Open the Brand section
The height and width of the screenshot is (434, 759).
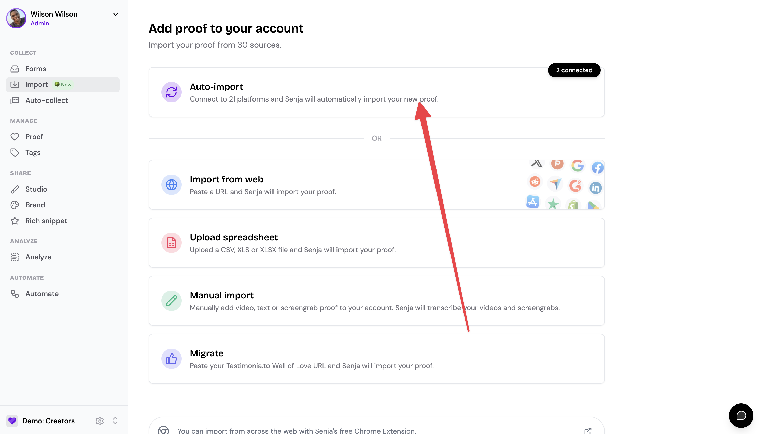point(63,205)
